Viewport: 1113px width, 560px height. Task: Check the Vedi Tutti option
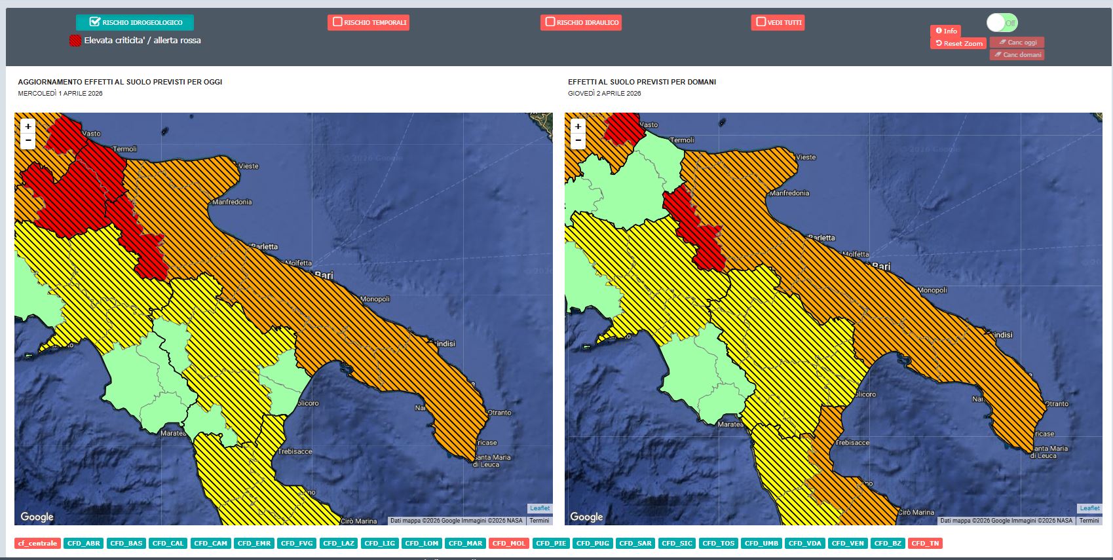[761, 22]
